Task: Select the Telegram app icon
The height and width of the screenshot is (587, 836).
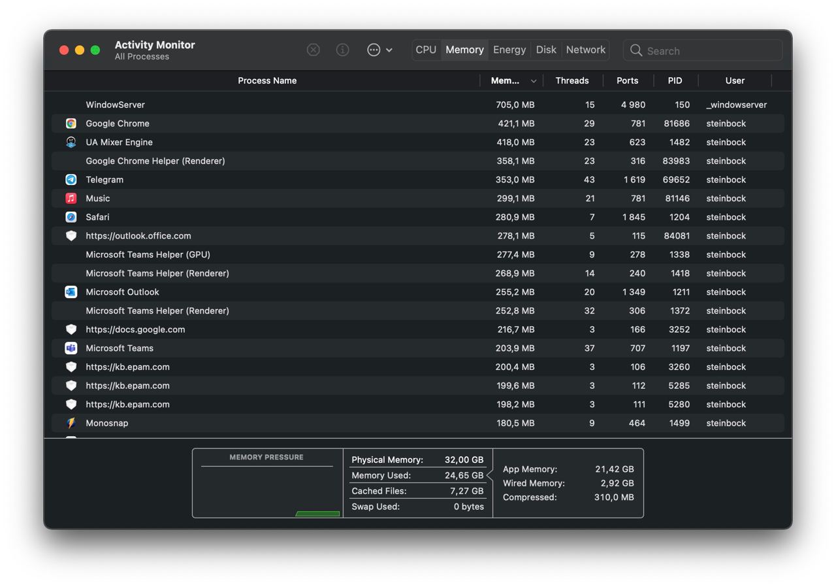Action: click(71, 180)
